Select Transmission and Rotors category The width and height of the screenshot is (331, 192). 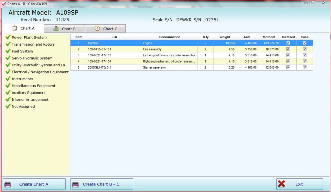coord(33,44)
